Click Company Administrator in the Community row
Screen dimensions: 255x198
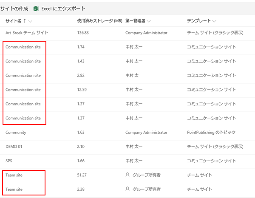tap(146, 133)
